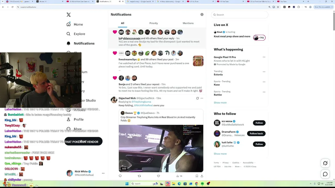Open options menu for Kuse trend
This screenshot has height=188, width=335.
click(264, 82)
